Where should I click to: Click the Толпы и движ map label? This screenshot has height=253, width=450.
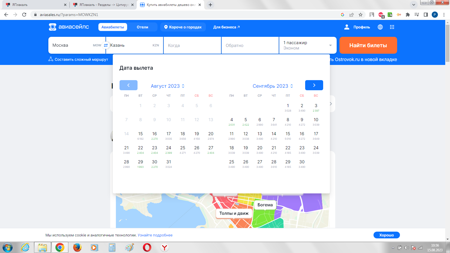point(234,213)
